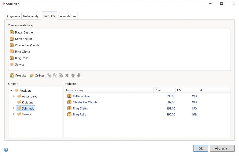Click the move down arrow icon

(79, 75)
